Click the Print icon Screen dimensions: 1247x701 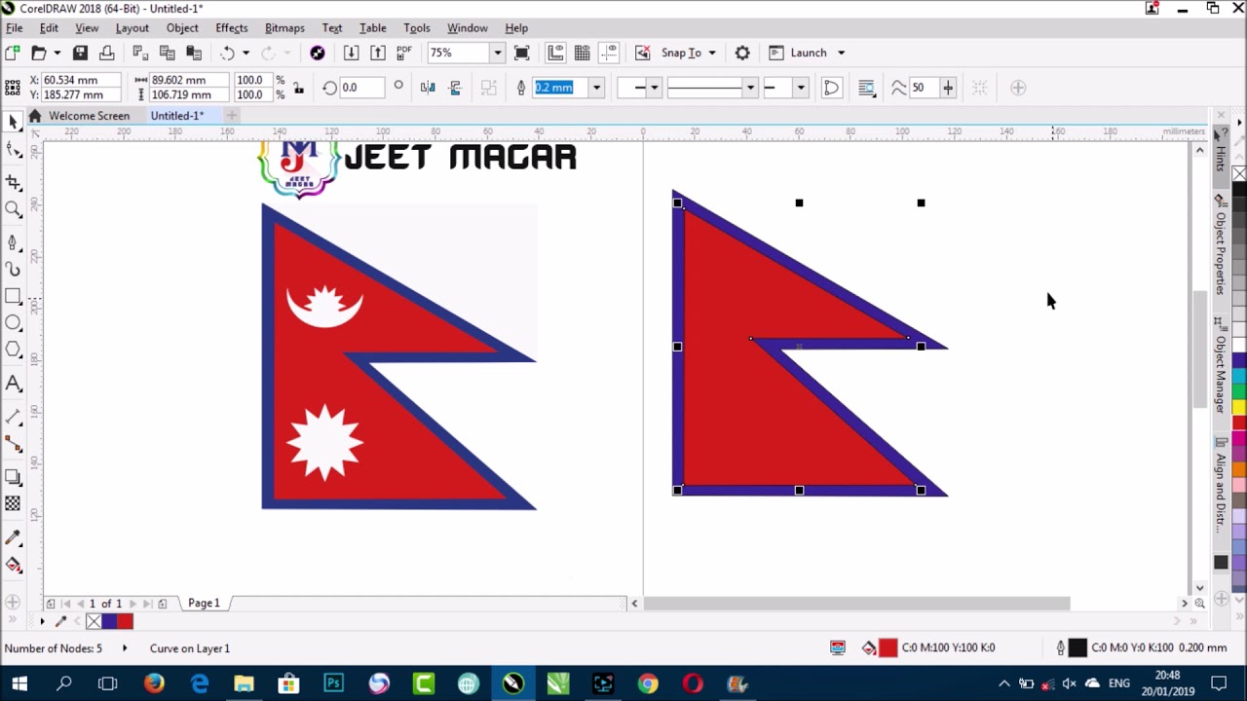(x=107, y=53)
